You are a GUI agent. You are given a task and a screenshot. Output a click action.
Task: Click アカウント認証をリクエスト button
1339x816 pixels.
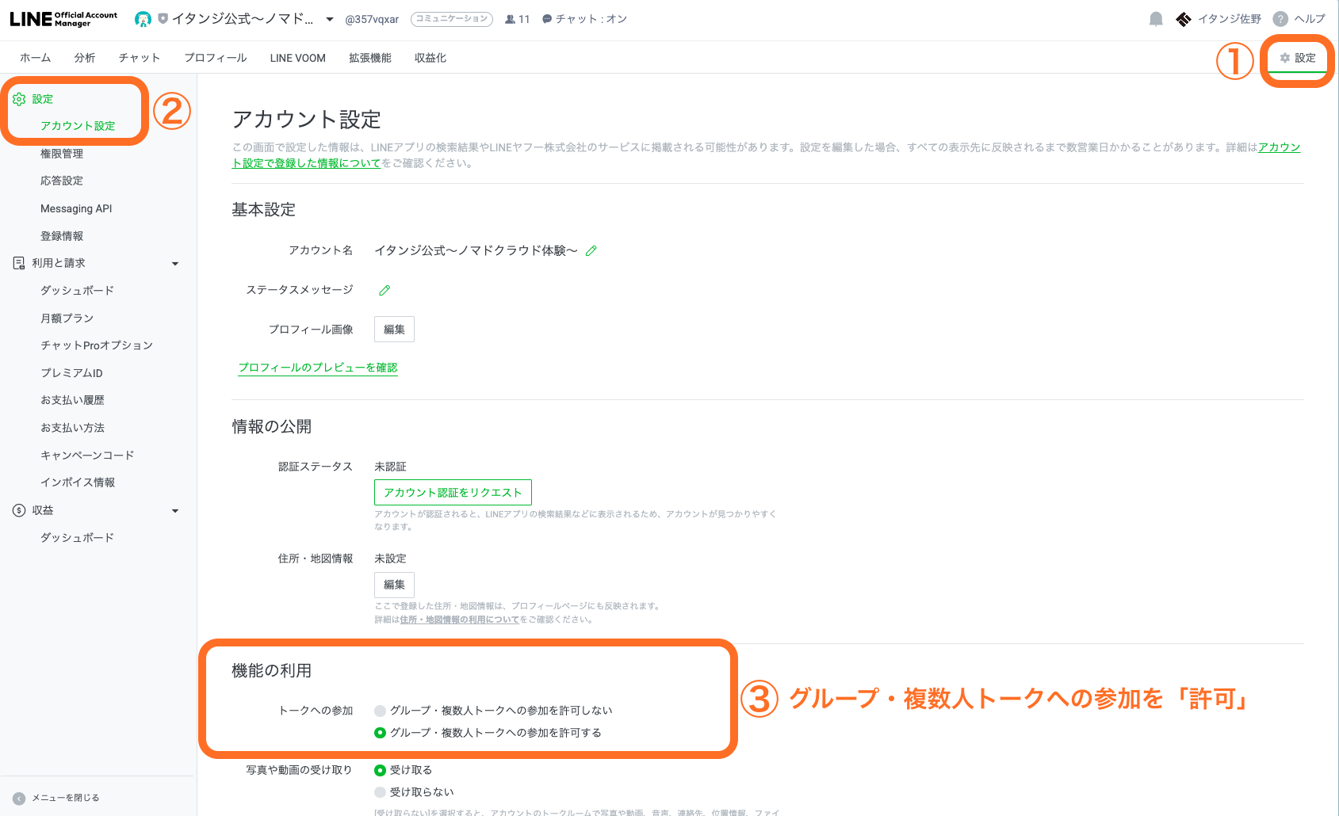(453, 492)
